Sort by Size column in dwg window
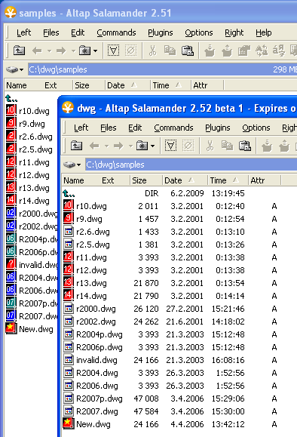Viewport: 297px width, 437px height. pyautogui.click(x=146, y=180)
